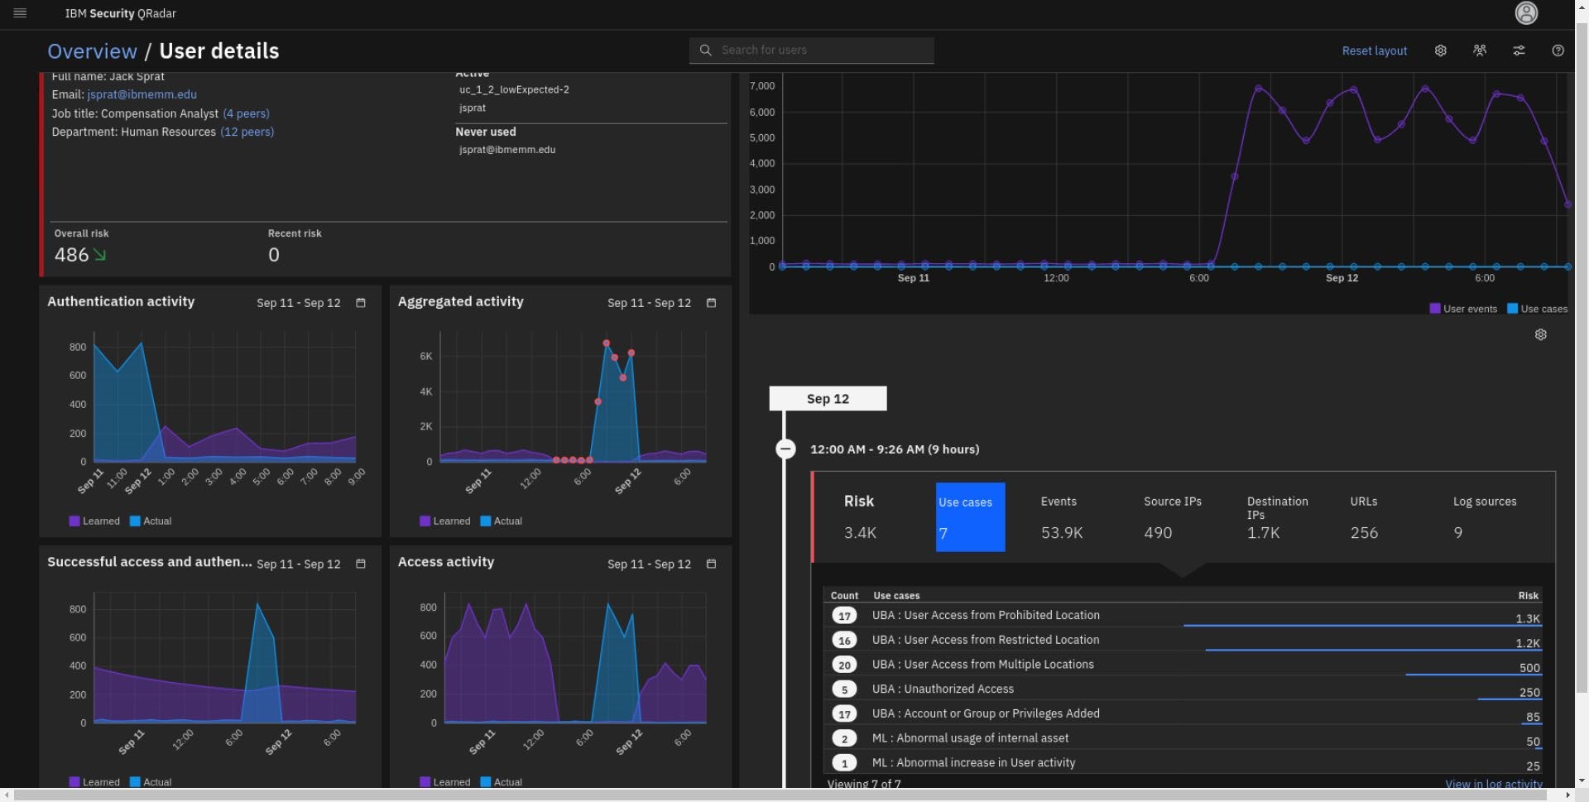Click the Sep 12 timeline date marker

click(x=828, y=399)
